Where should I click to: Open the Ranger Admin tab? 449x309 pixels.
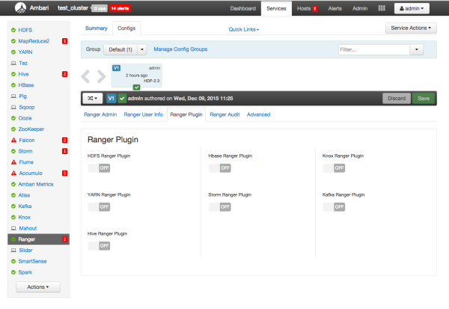tap(100, 114)
